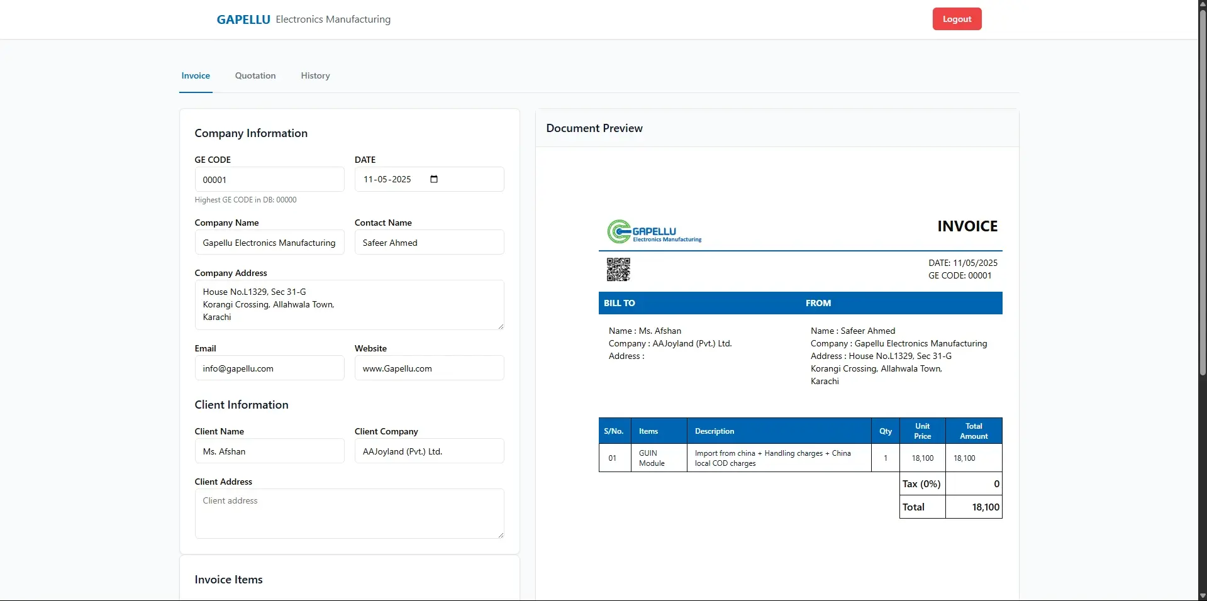Edit the Website field www.Gapellu.com
Image resolution: width=1207 pixels, height=601 pixels.
click(429, 368)
